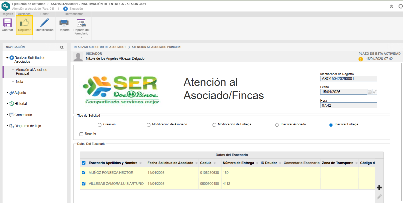The image size is (403, 203).
Task: Add a row with the plus icon
Action: click(379, 188)
